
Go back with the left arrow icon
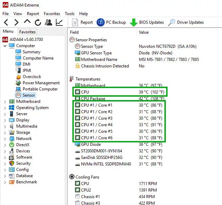tap(6, 22)
